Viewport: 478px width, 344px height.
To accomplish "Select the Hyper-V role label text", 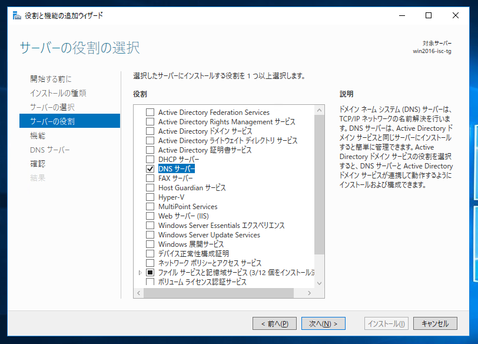I will (x=171, y=197).
